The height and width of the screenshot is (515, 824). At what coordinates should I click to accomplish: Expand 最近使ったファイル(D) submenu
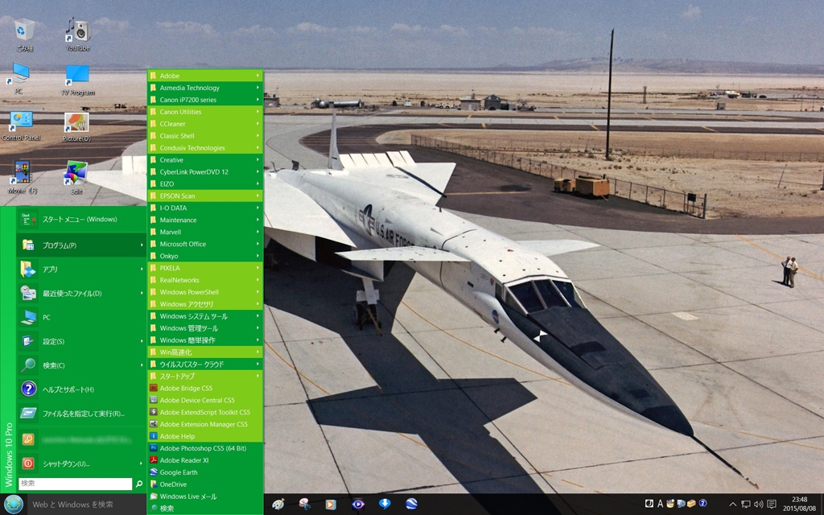[81, 293]
